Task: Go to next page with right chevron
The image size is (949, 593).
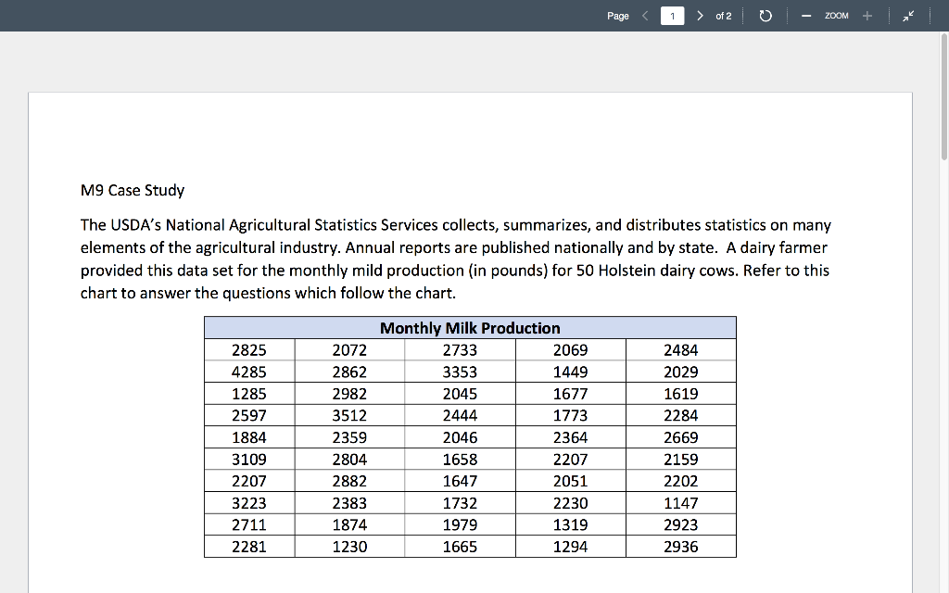Action: click(700, 15)
